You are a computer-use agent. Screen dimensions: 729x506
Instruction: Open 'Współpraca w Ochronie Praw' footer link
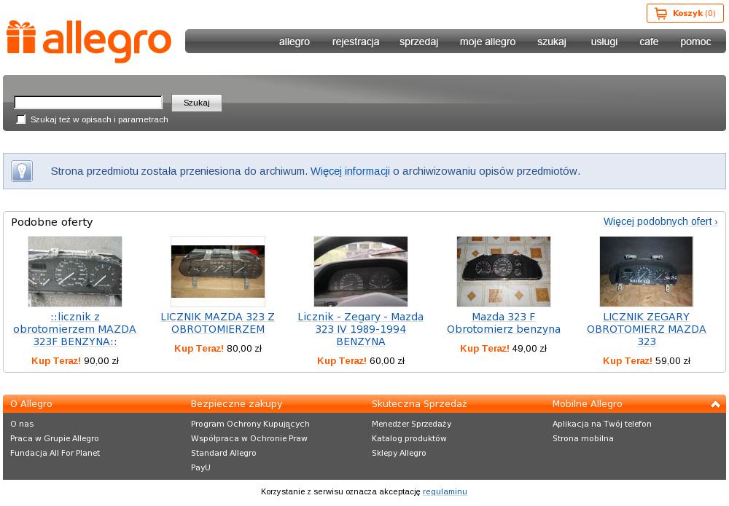(249, 438)
